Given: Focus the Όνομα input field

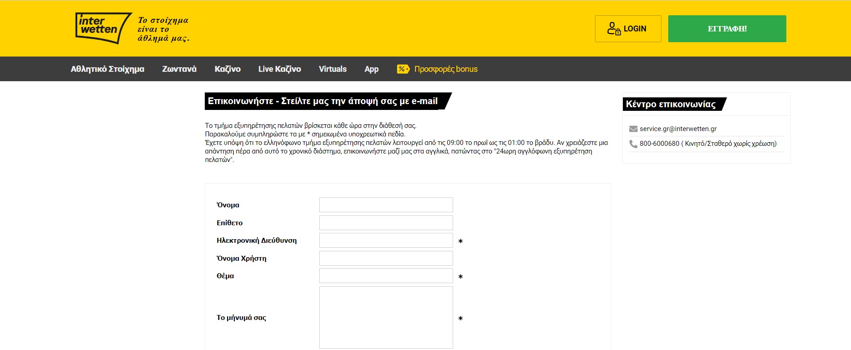Looking at the screenshot, I should [x=386, y=205].
